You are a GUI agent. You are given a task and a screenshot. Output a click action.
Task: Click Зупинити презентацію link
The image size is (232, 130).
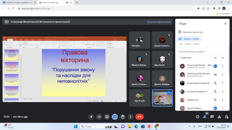pos(159,22)
